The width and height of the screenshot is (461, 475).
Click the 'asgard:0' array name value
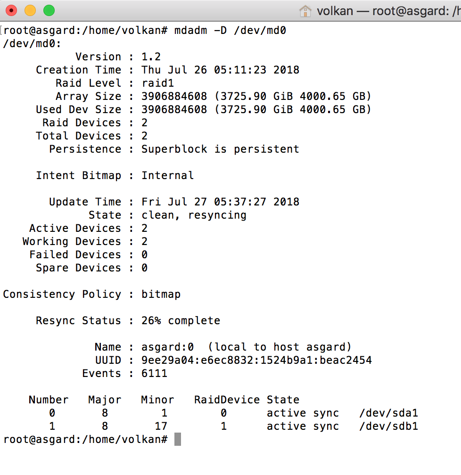coord(167,347)
